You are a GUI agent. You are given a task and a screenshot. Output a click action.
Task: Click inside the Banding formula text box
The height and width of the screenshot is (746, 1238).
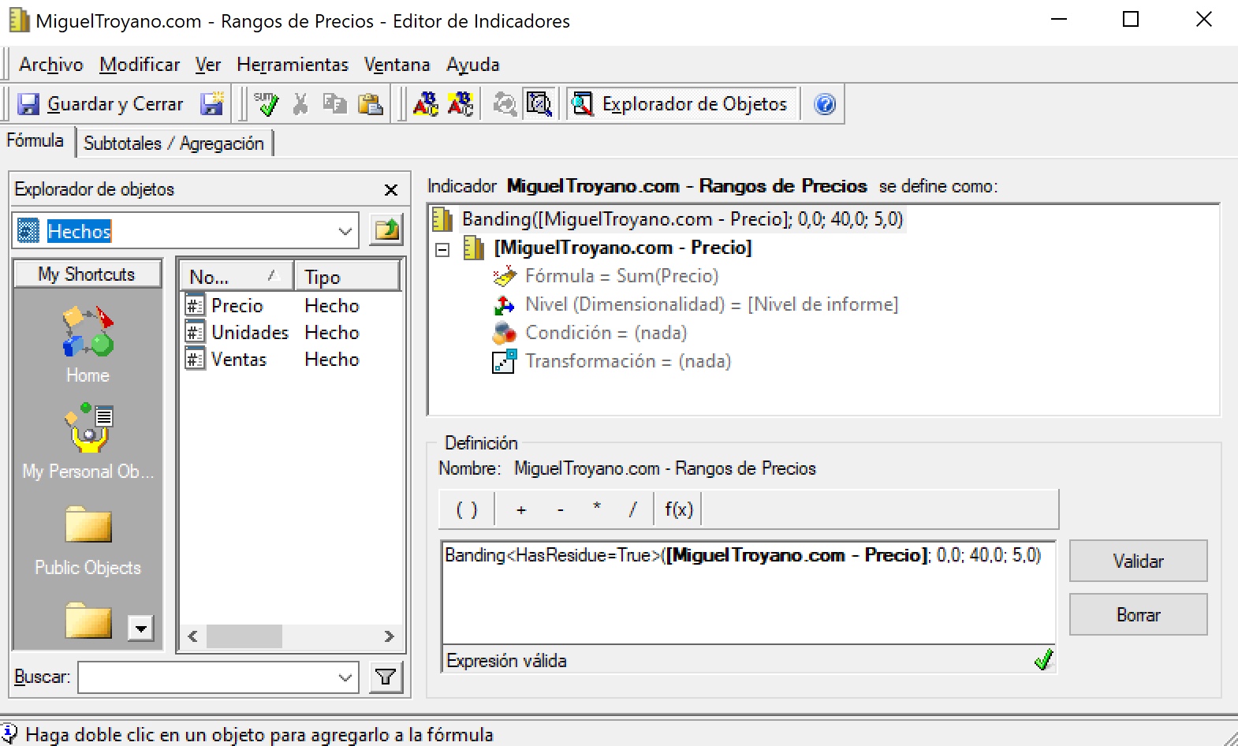748,593
